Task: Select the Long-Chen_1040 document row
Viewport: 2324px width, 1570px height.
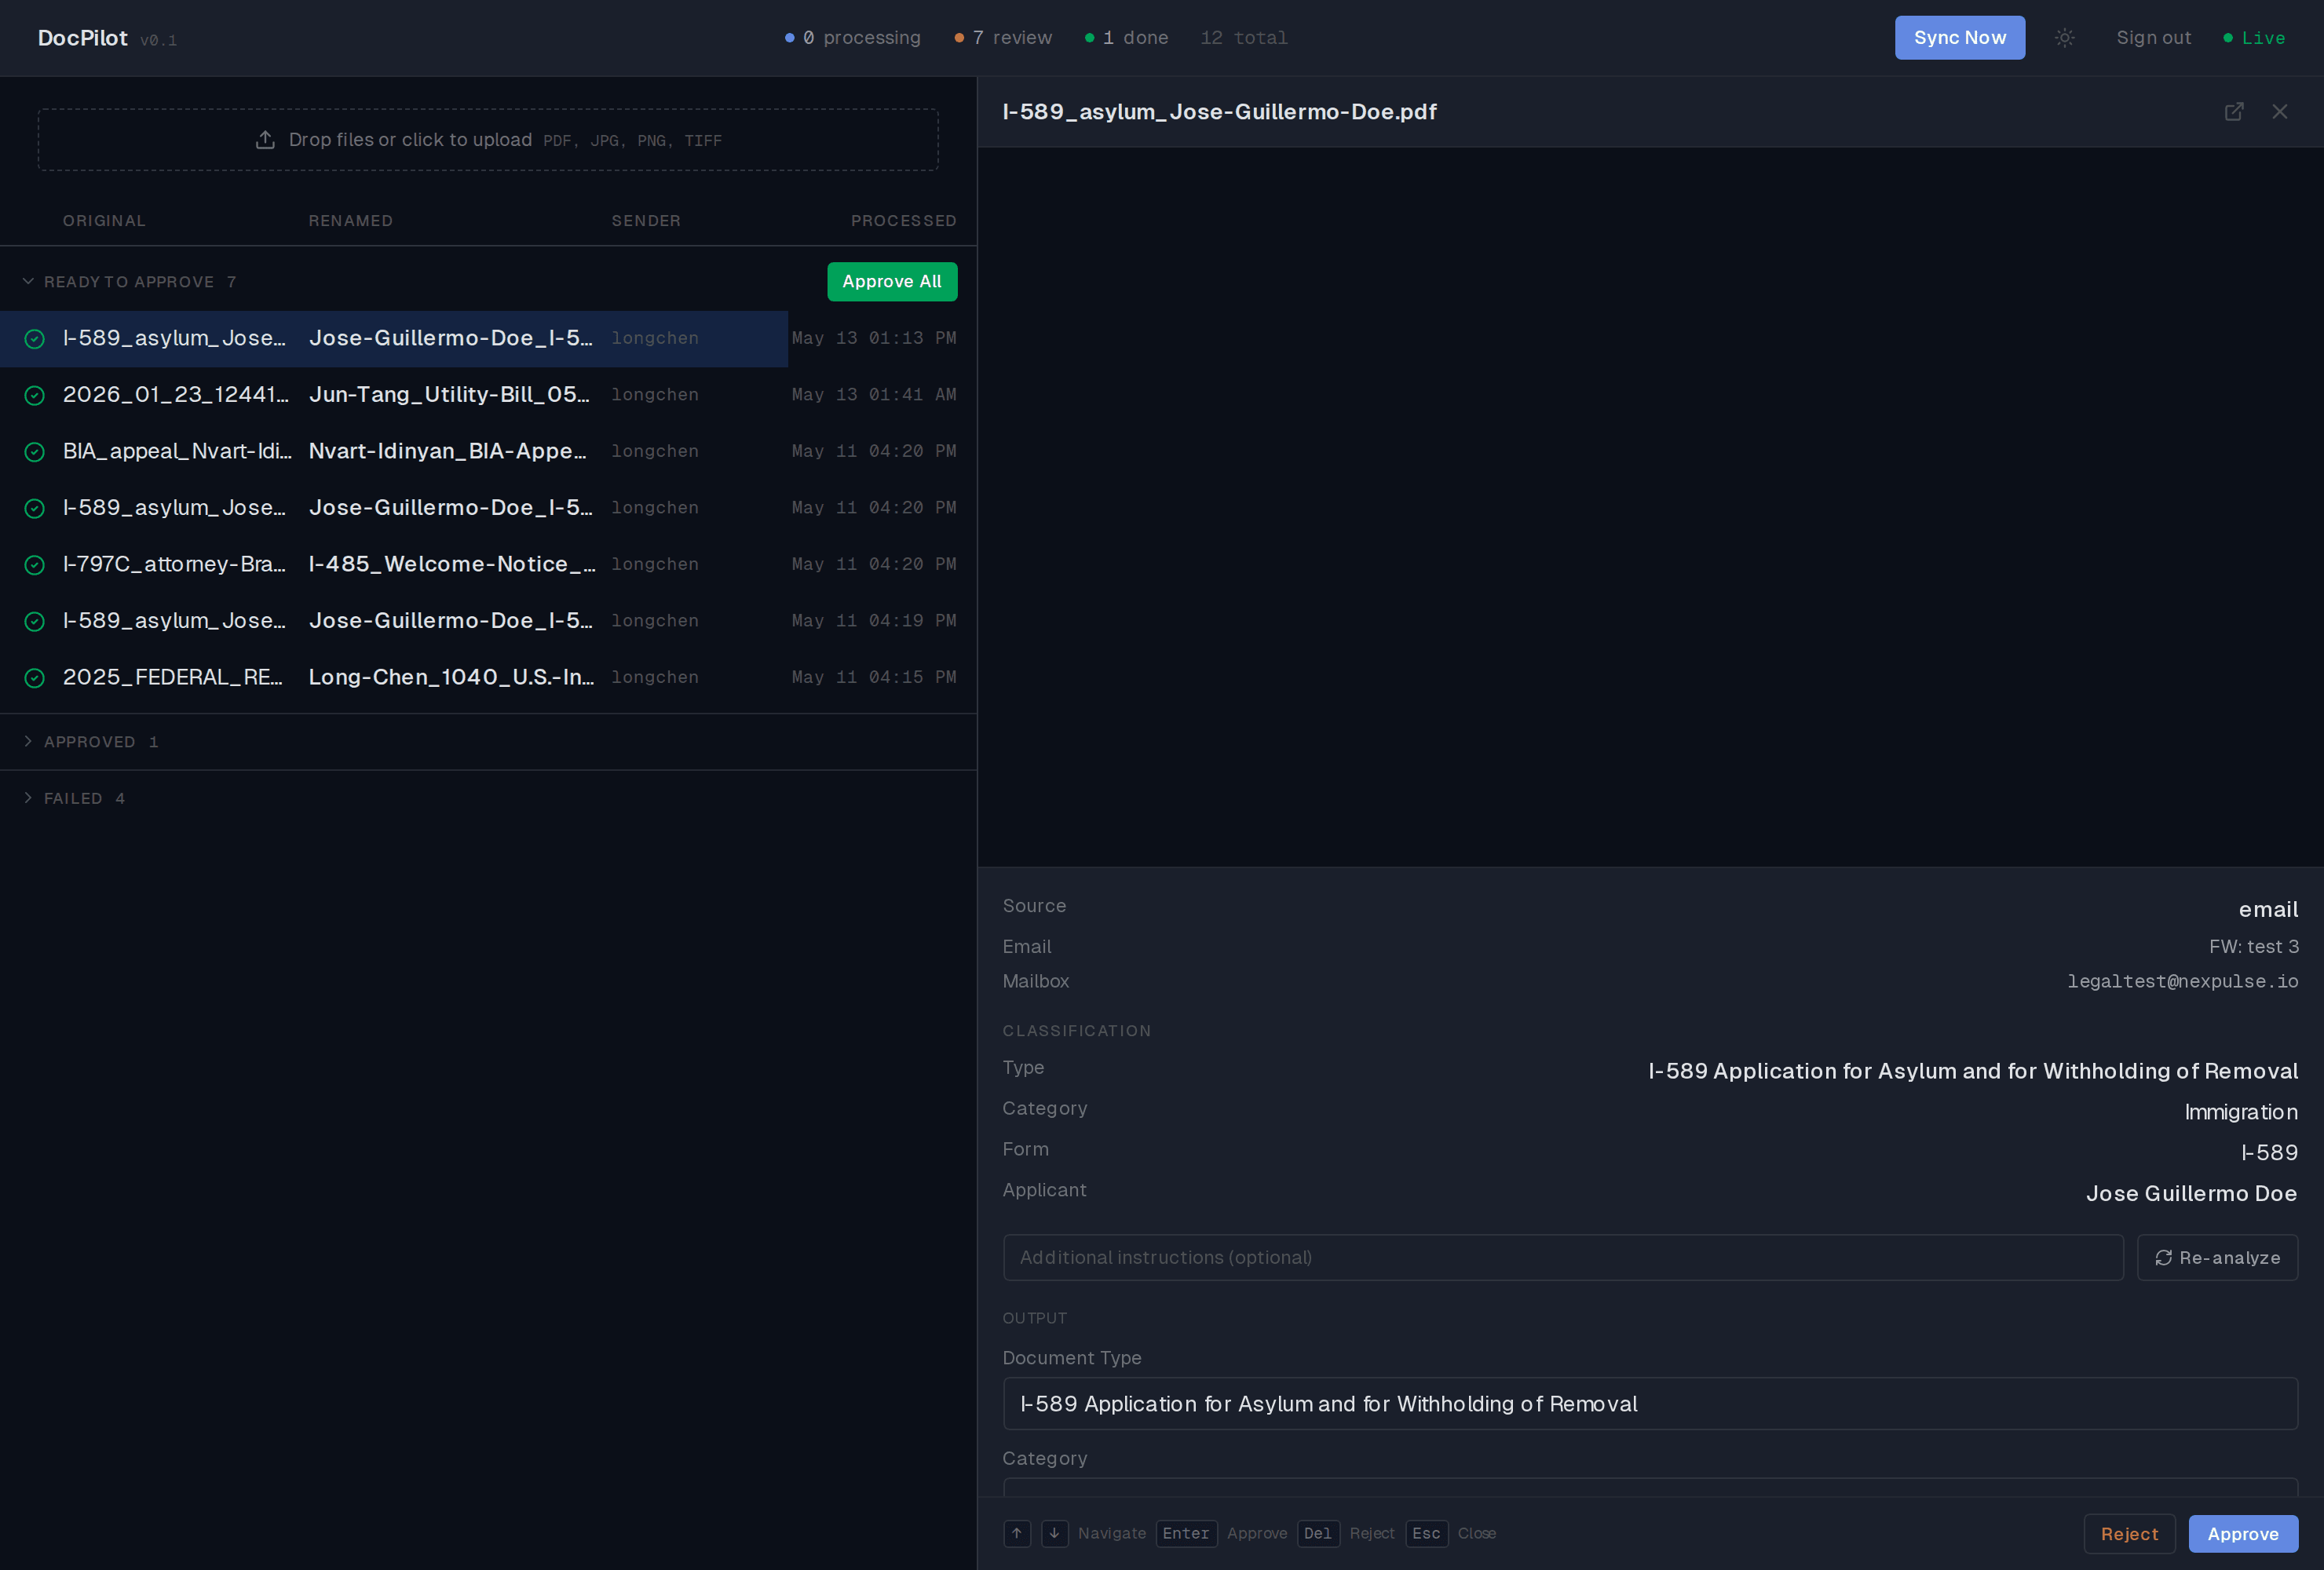Action: point(488,677)
